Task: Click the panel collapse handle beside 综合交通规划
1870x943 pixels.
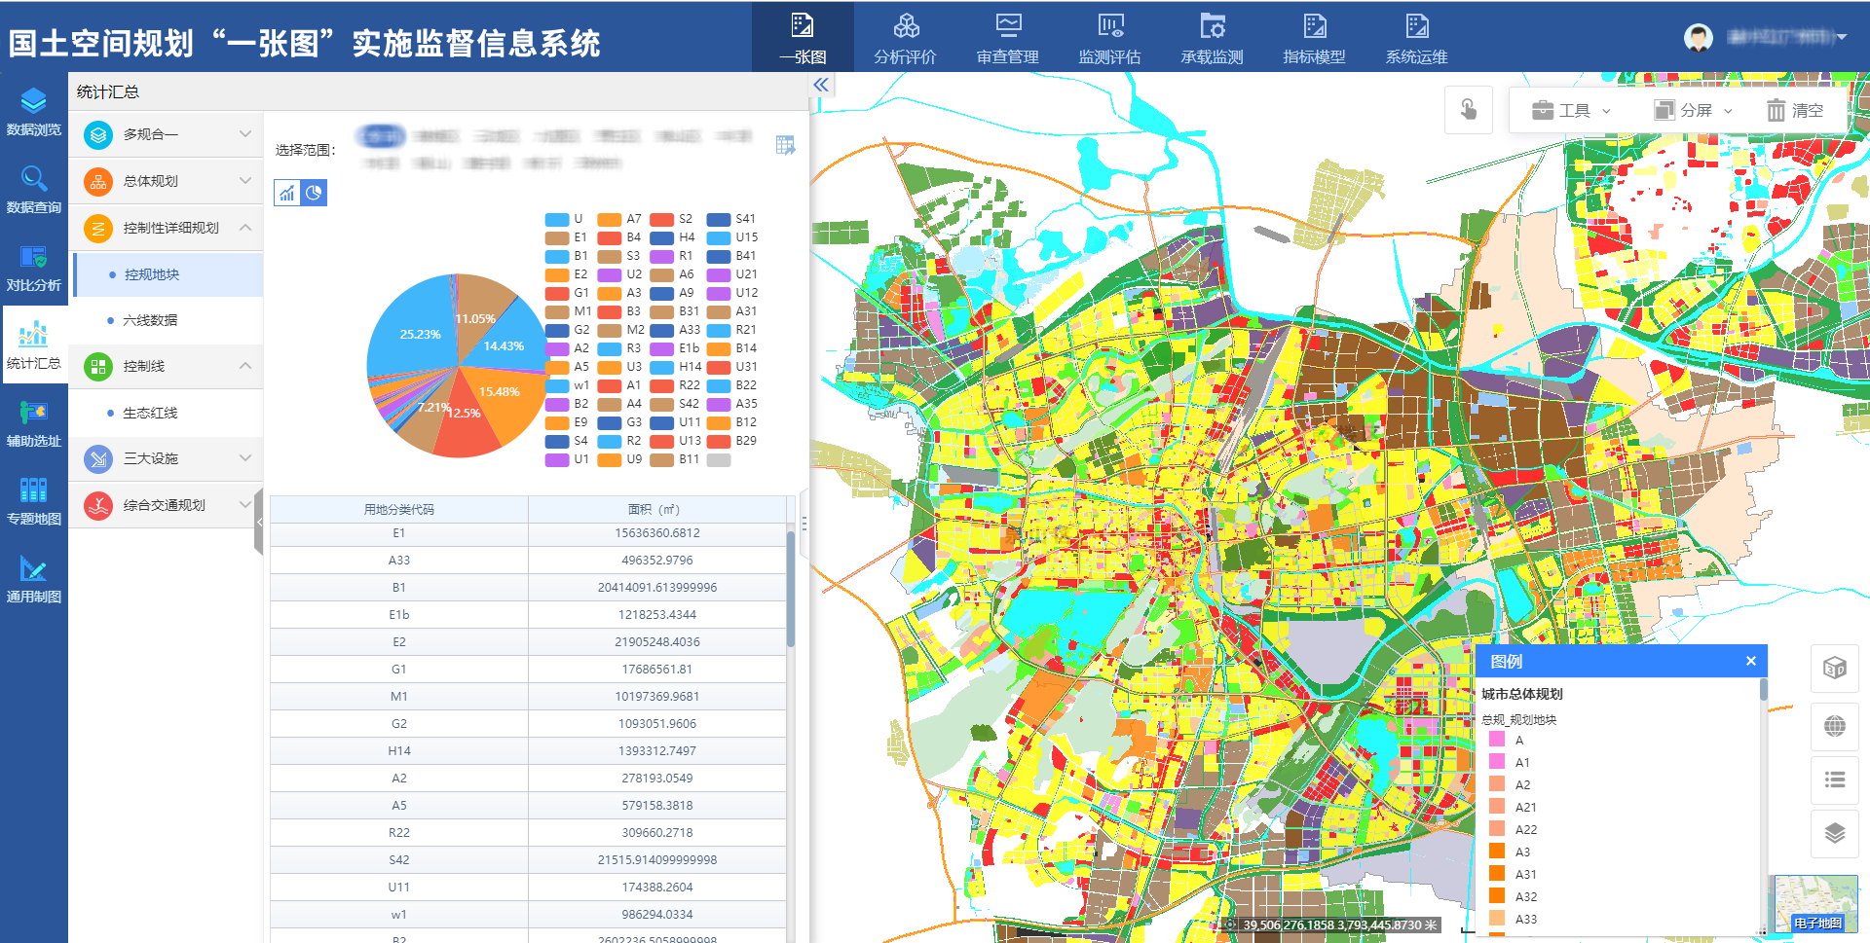Action: (258, 523)
